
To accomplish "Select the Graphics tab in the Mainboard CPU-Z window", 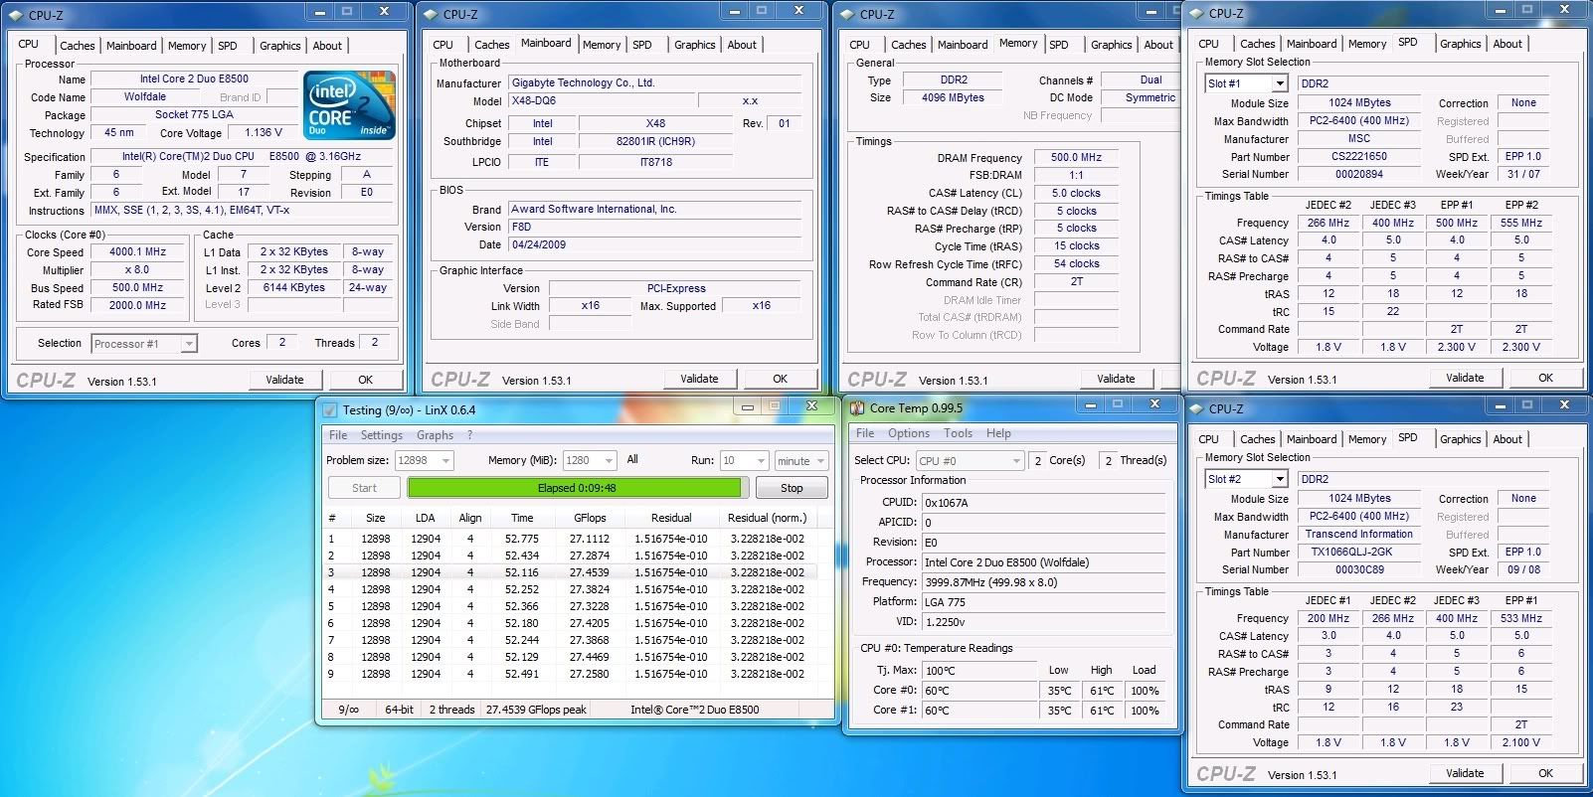I will (x=694, y=45).
